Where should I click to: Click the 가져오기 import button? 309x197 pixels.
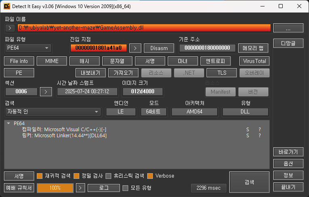pyautogui.click(x=123, y=73)
